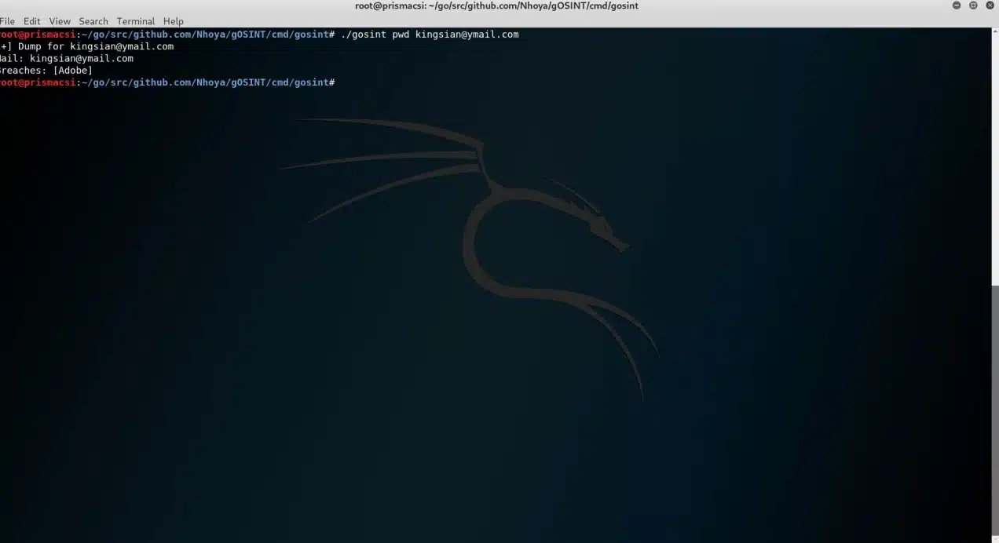Click the empty prompt line below Breaches

pos(167,82)
